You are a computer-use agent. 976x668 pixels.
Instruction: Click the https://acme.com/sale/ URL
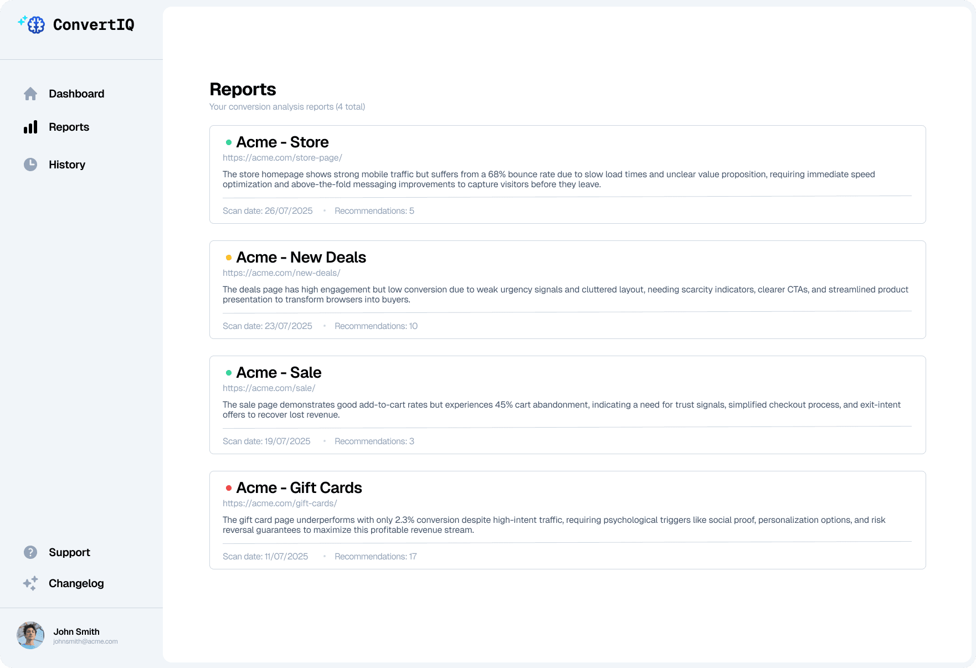click(269, 388)
